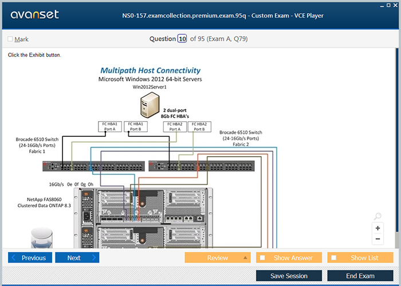401x286 pixels.
Task: Click the Win2012Server1 server icon
Action: click(x=150, y=105)
